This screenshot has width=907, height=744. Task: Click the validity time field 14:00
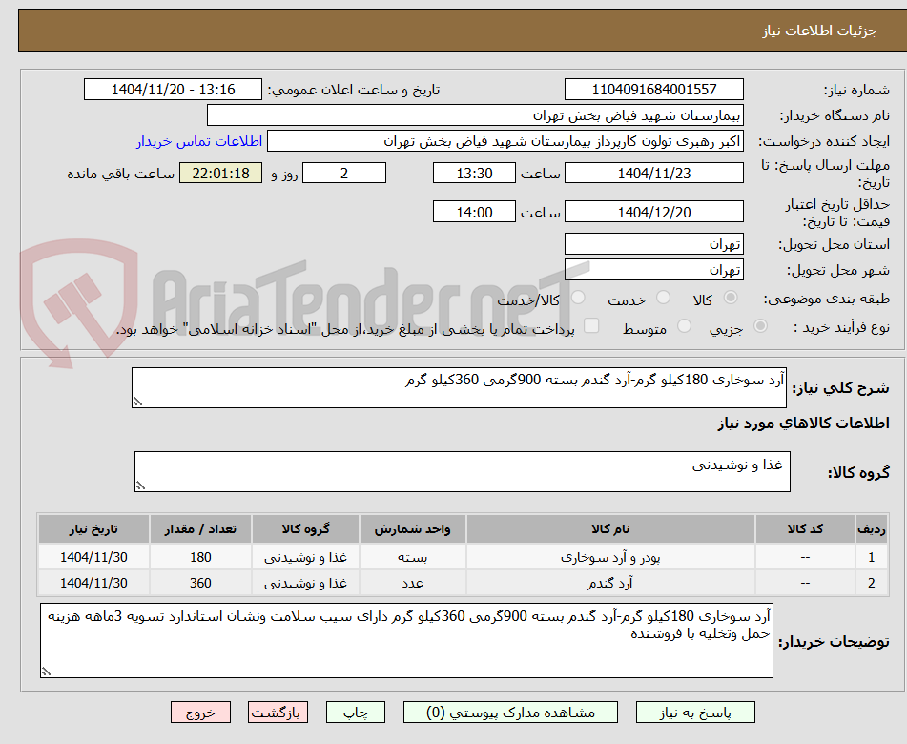474,212
